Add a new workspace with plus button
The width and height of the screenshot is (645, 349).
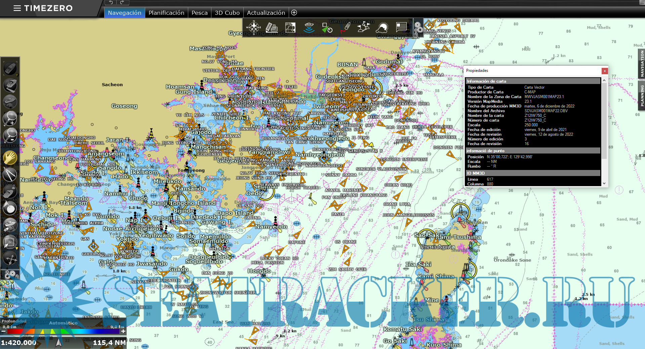[294, 13]
